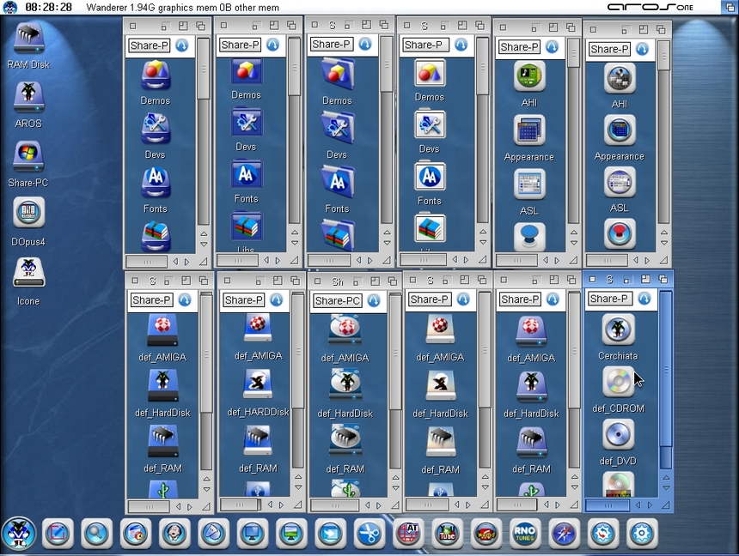This screenshot has width=739, height=556.
Task: Open the AROS drive on the desktop
Action: click(28, 98)
